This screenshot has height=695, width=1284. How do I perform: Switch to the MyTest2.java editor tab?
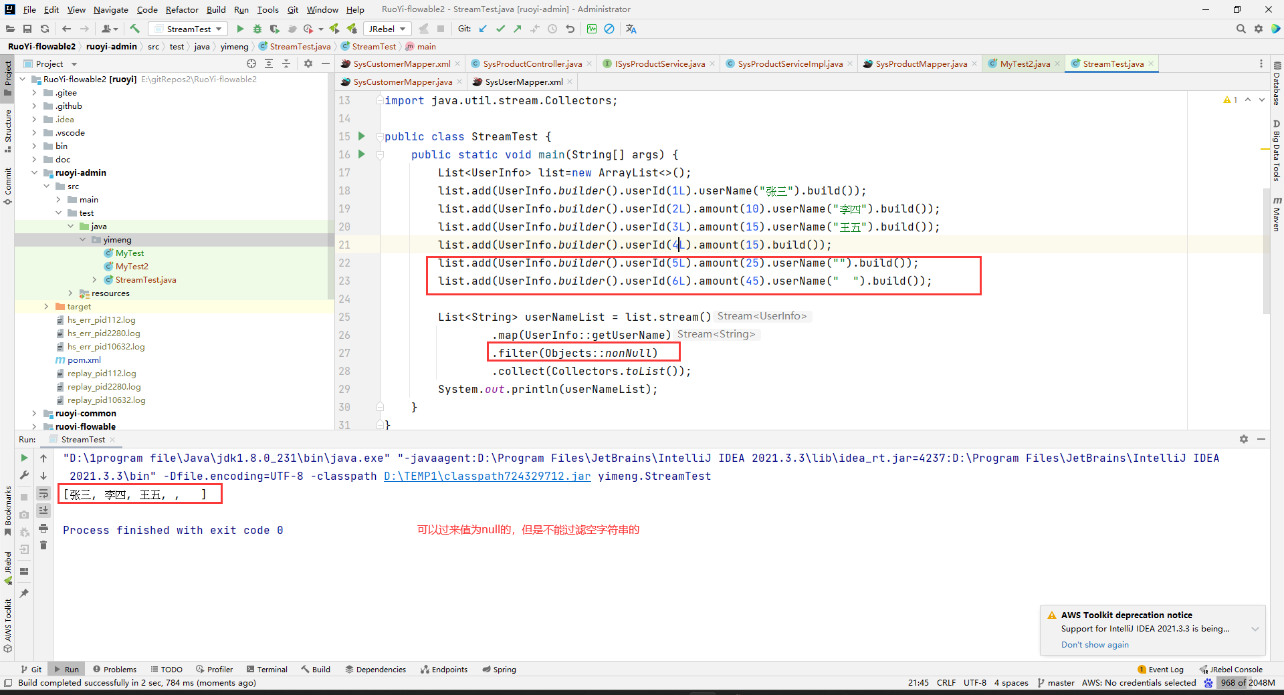[x=1025, y=63]
